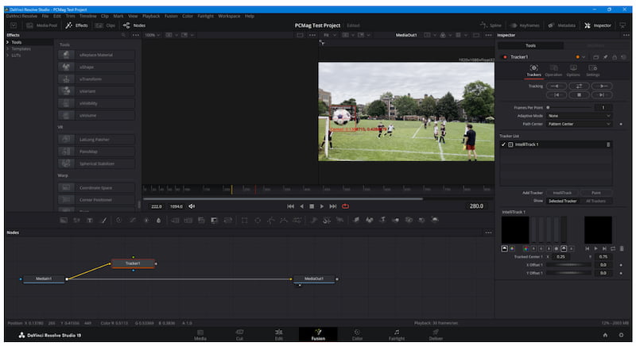Switch to the Edit page
636x346 pixels.
[279, 335]
